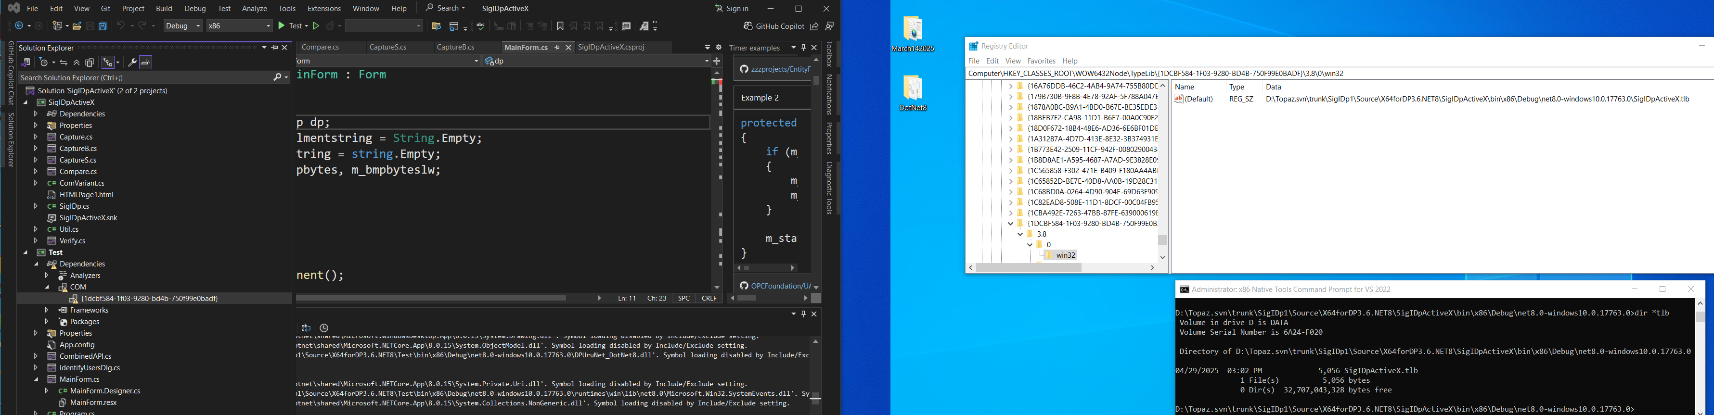Click Pending Changes Filter clock icon
1714x415 pixels.
(x=44, y=63)
